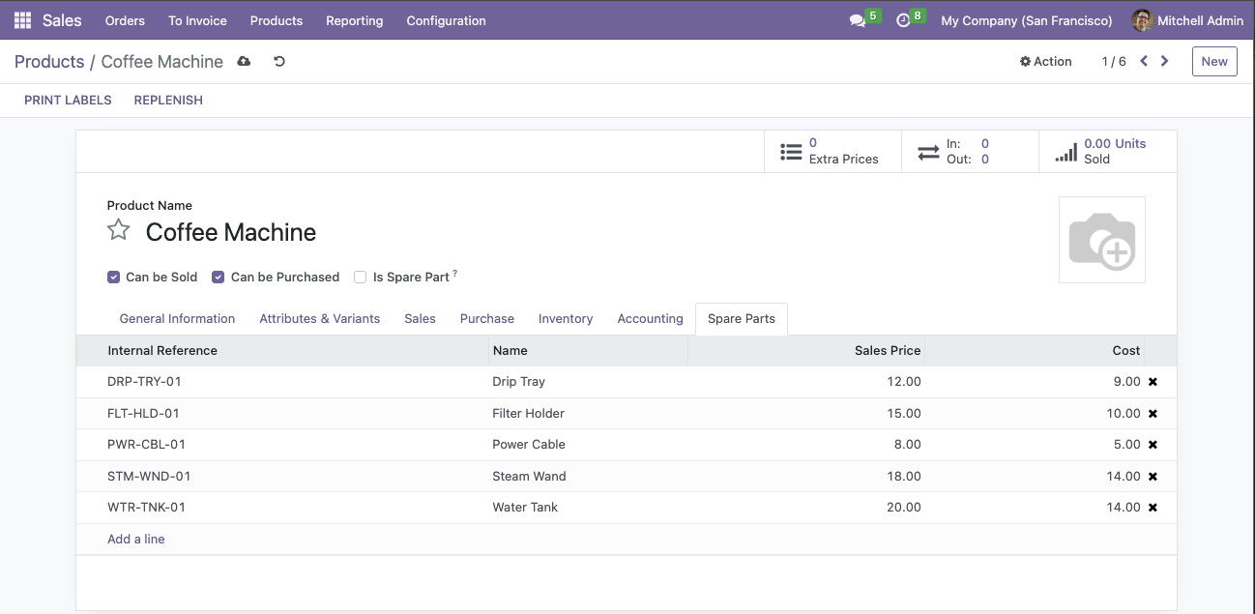Open the Orders menu
The width and height of the screenshot is (1255, 614).
pyautogui.click(x=125, y=20)
